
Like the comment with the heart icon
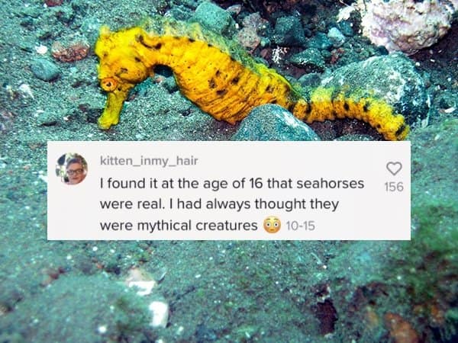(394, 168)
